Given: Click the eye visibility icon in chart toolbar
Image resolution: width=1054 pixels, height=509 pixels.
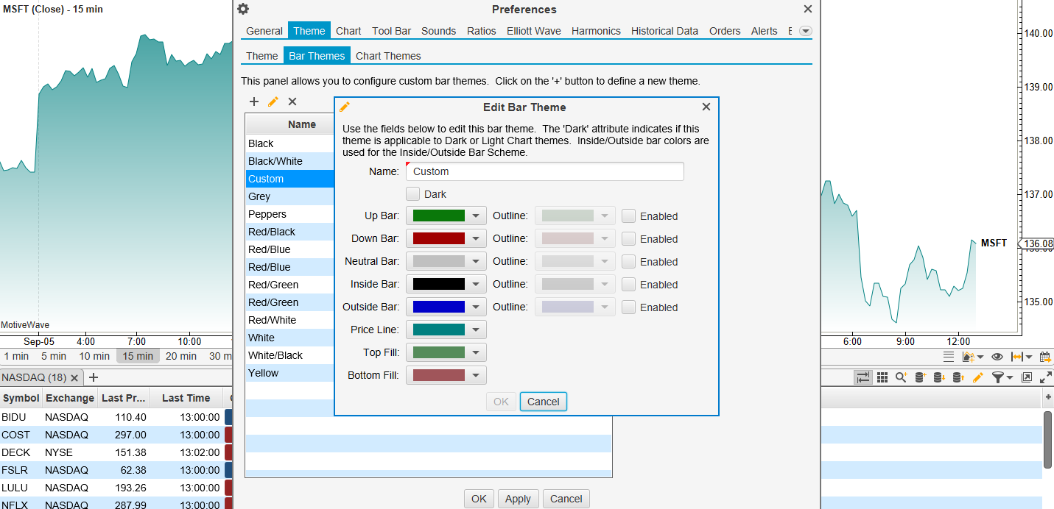Looking at the screenshot, I should point(997,357).
